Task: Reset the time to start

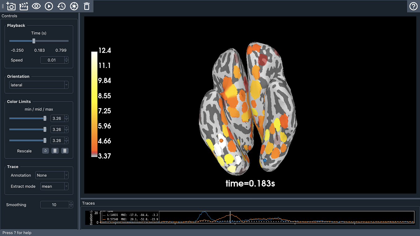Action: point(61,6)
